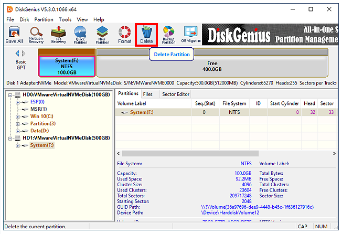Click the 23604 used clusters value
Image resolution: width=342 pixels, height=234 pixels.
pos(245,190)
